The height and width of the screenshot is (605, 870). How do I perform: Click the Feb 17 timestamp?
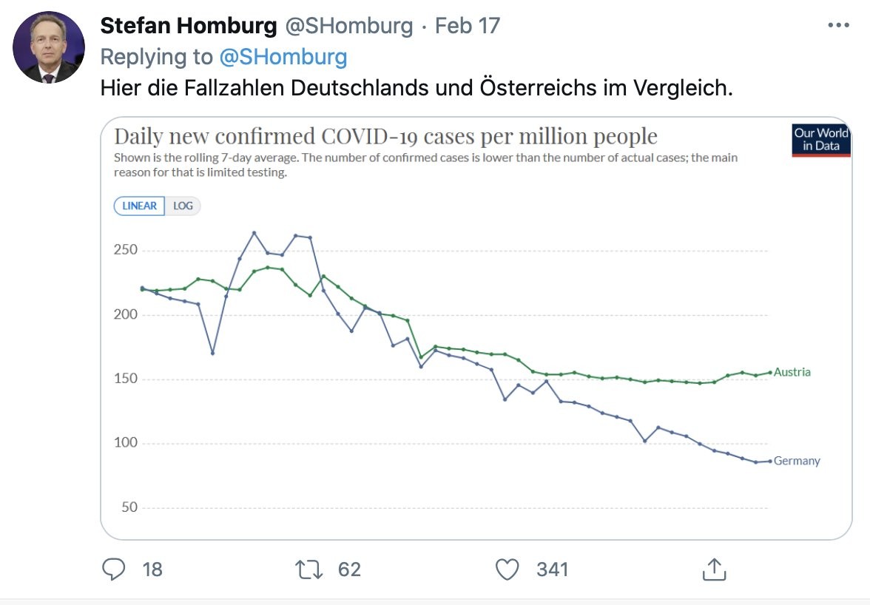point(468,26)
